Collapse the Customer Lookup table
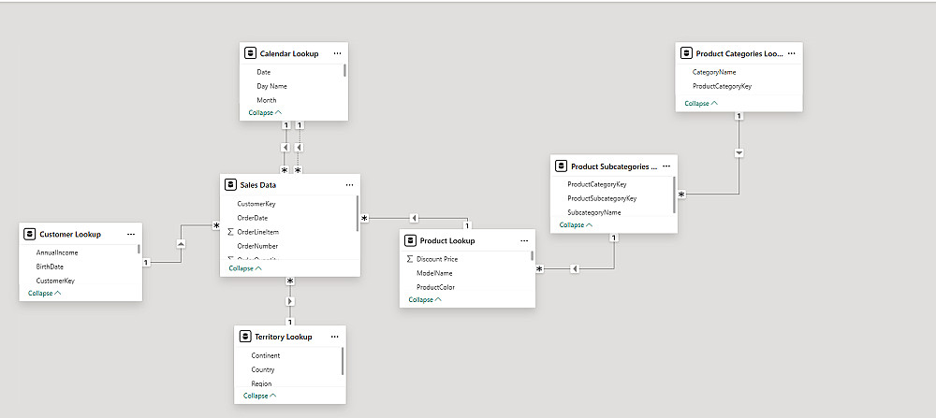This screenshot has height=418, width=936. pyautogui.click(x=45, y=293)
